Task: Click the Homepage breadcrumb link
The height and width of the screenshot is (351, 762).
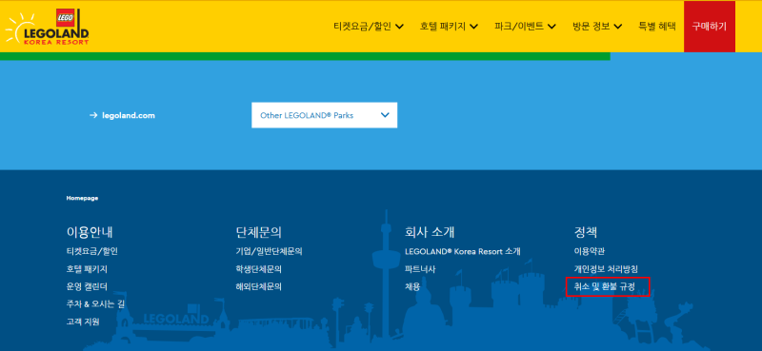Action: 82,198
